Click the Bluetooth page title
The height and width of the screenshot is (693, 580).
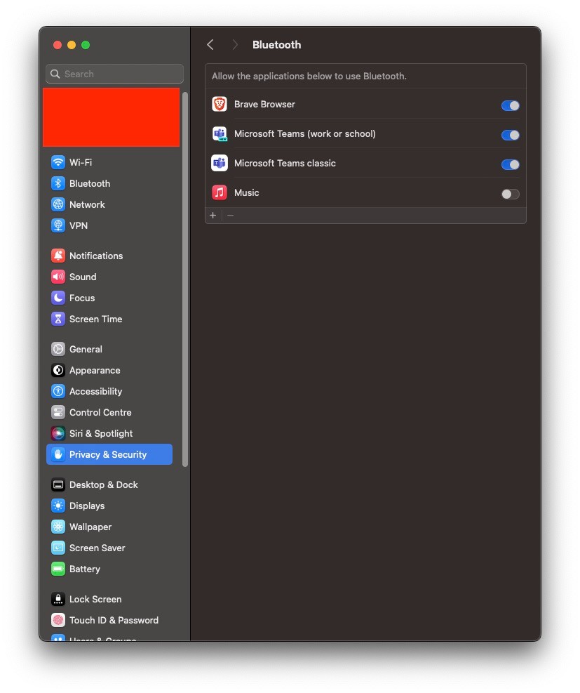(x=277, y=45)
